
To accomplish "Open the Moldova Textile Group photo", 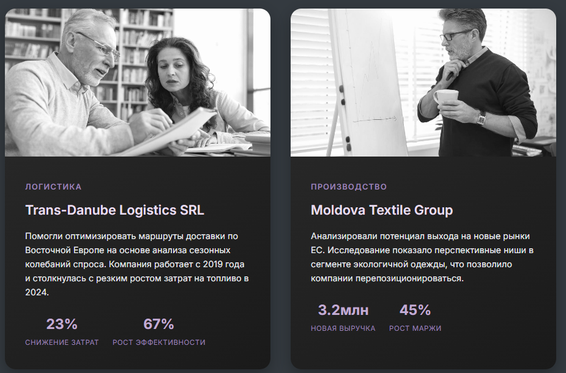I will (423, 83).
